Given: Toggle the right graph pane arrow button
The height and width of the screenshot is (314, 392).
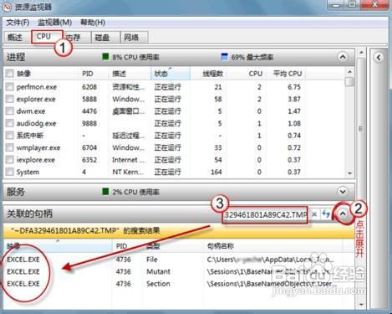Looking at the screenshot, I should pyautogui.click(x=379, y=58).
